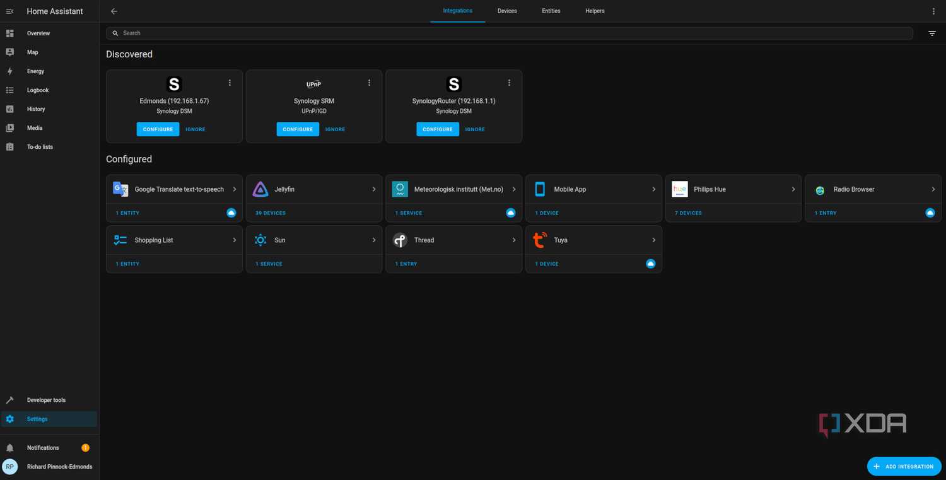Click the Thread integration logo

400,240
